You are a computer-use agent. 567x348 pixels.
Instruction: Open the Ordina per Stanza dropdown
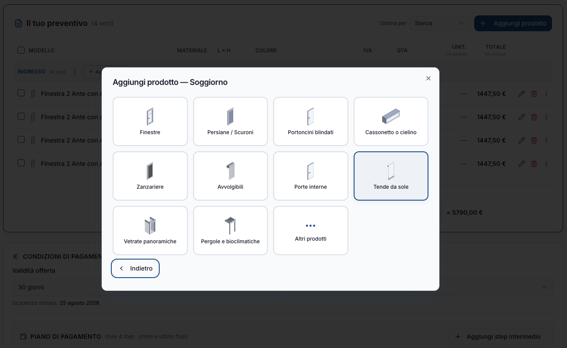439,23
